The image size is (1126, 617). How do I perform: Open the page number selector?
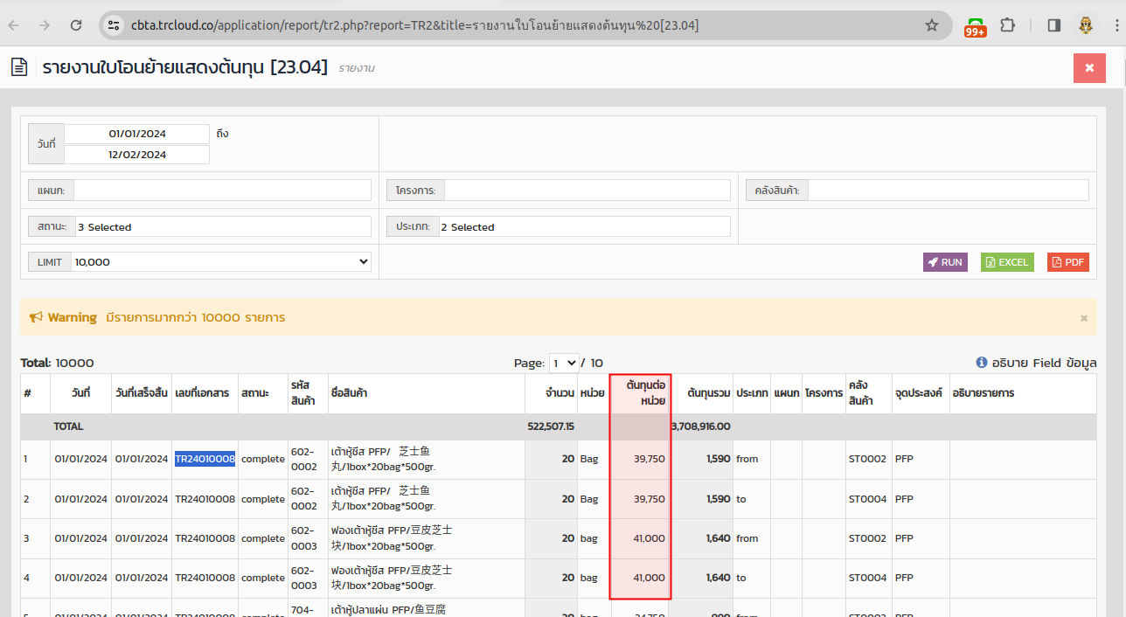[x=564, y=363]
